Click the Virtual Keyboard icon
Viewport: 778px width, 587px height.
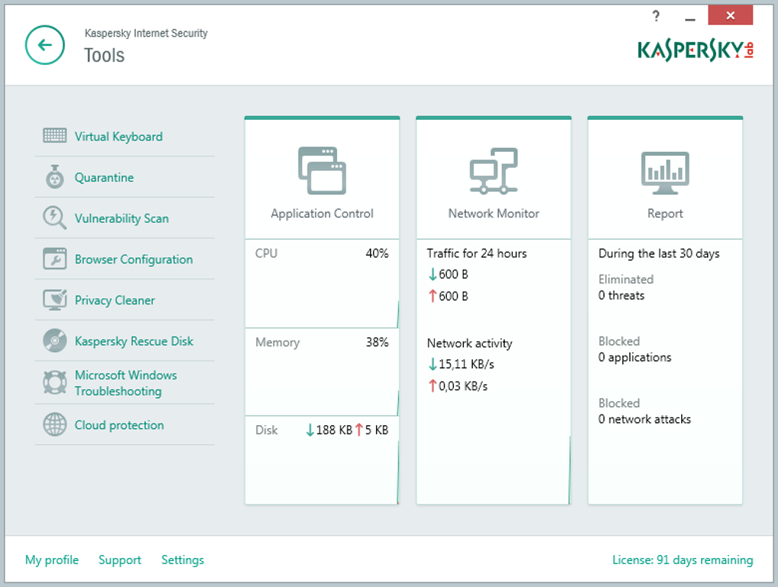pyautogui.click(x=55, y=135)
